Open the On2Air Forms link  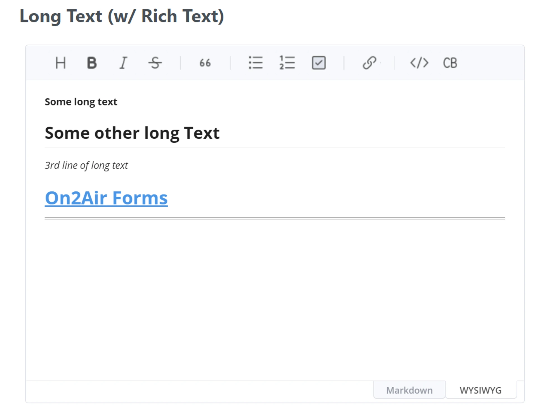tap(106, 198)
